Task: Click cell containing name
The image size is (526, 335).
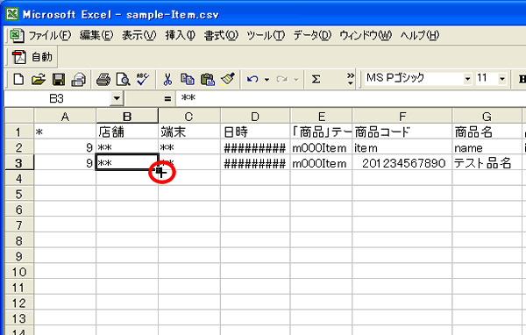Action: [x=487, y=147]
